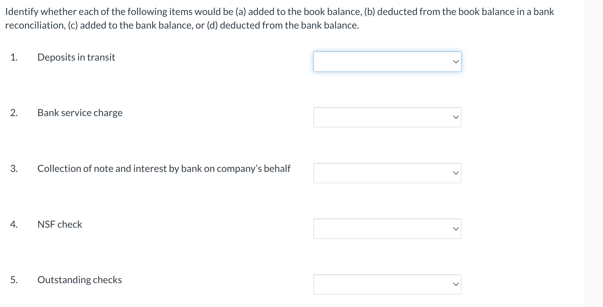Viewport: 603px width, 307px height.
Task: Open the Outstanding checks dropdown
Action: coord(387,284)
